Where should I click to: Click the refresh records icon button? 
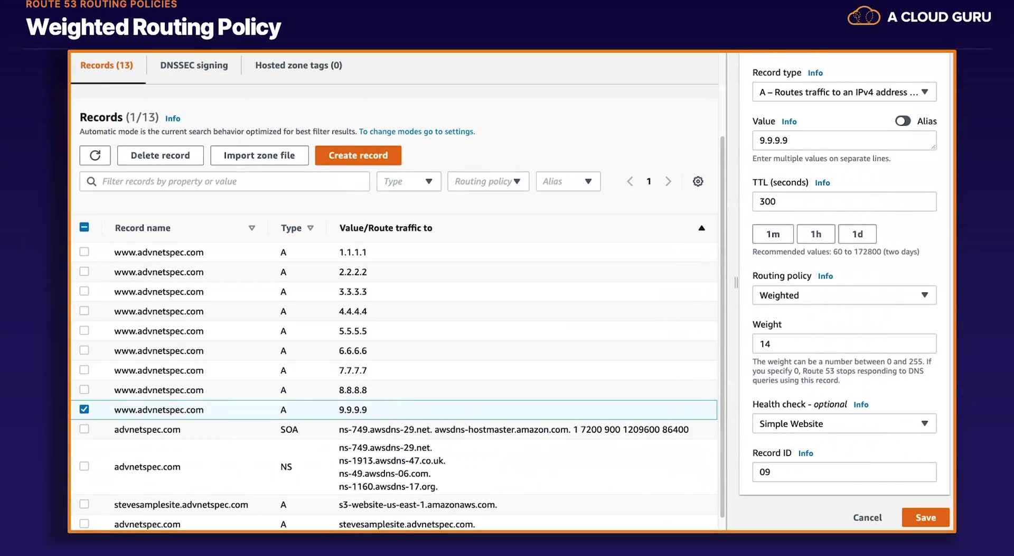(x=95, y=155)
